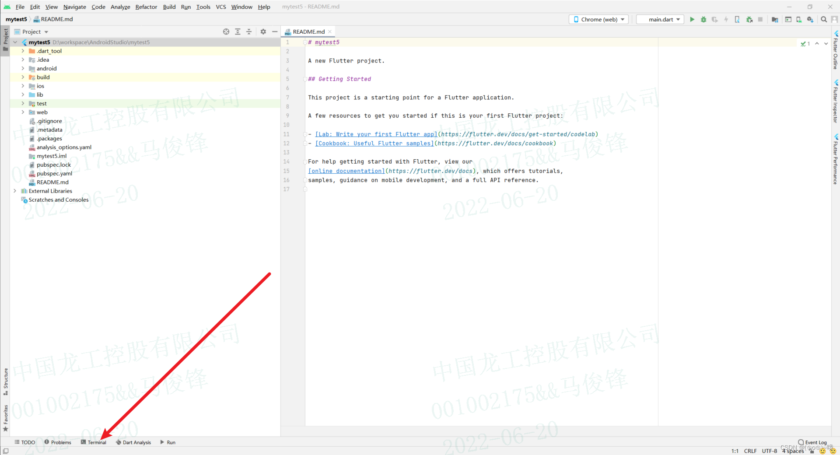Open Project Structure from toolbar icon

point(775,19)
